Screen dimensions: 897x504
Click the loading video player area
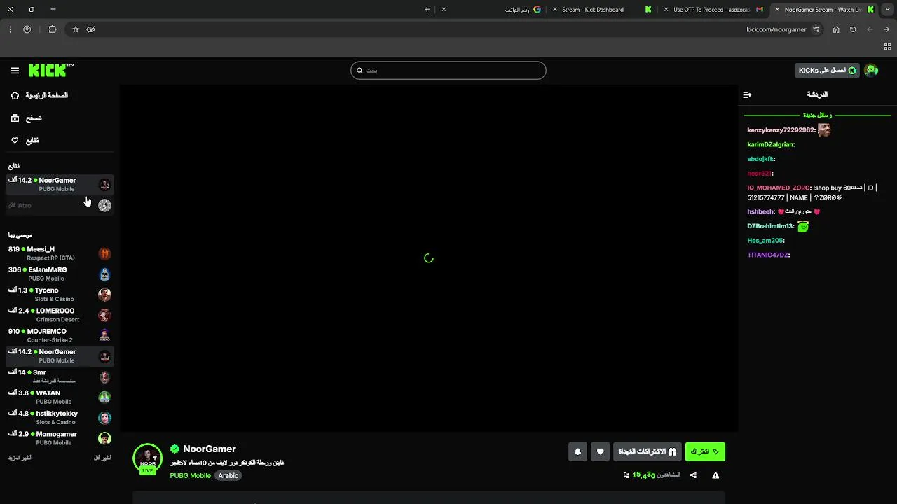[429, 258]
